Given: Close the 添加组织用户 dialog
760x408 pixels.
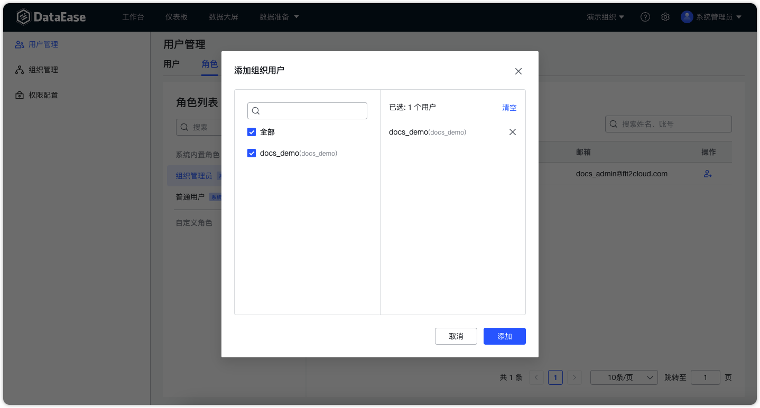Looking at the screenshot, I should [x=518, y=71].
